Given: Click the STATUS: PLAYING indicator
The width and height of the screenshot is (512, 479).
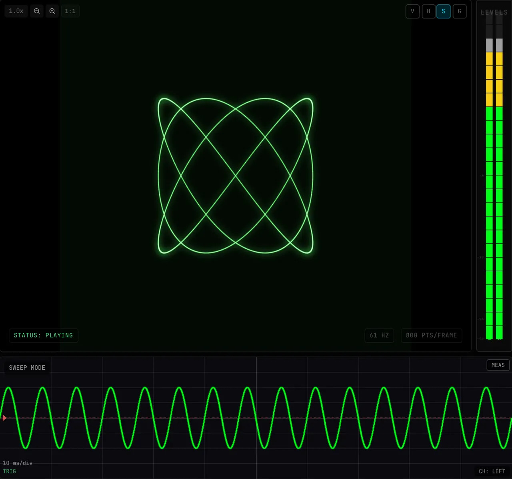Looking at the screenshot, I should tap(44, 335).
